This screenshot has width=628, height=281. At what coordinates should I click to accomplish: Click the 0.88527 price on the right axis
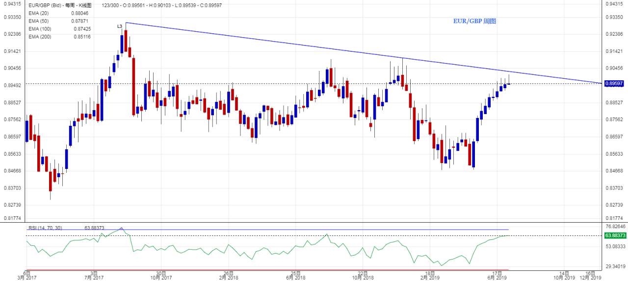point(614,103)
